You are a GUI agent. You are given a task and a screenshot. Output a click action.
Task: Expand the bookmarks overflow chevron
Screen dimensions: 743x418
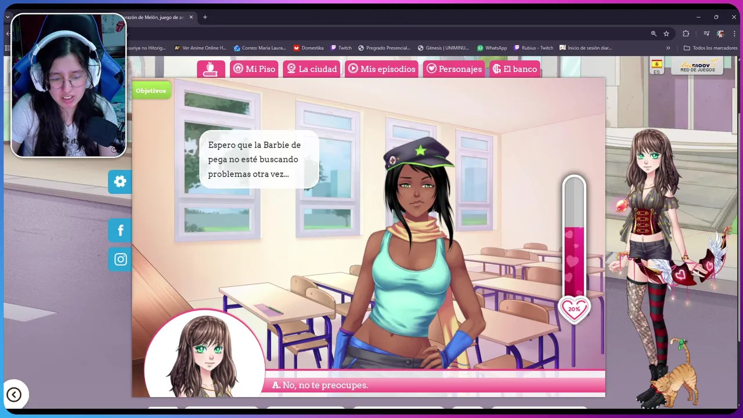click(x=668, y=48)
